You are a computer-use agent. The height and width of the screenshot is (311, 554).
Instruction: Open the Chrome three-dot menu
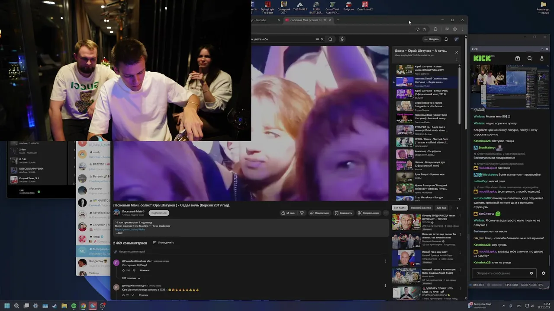click(x=462, y=29)
